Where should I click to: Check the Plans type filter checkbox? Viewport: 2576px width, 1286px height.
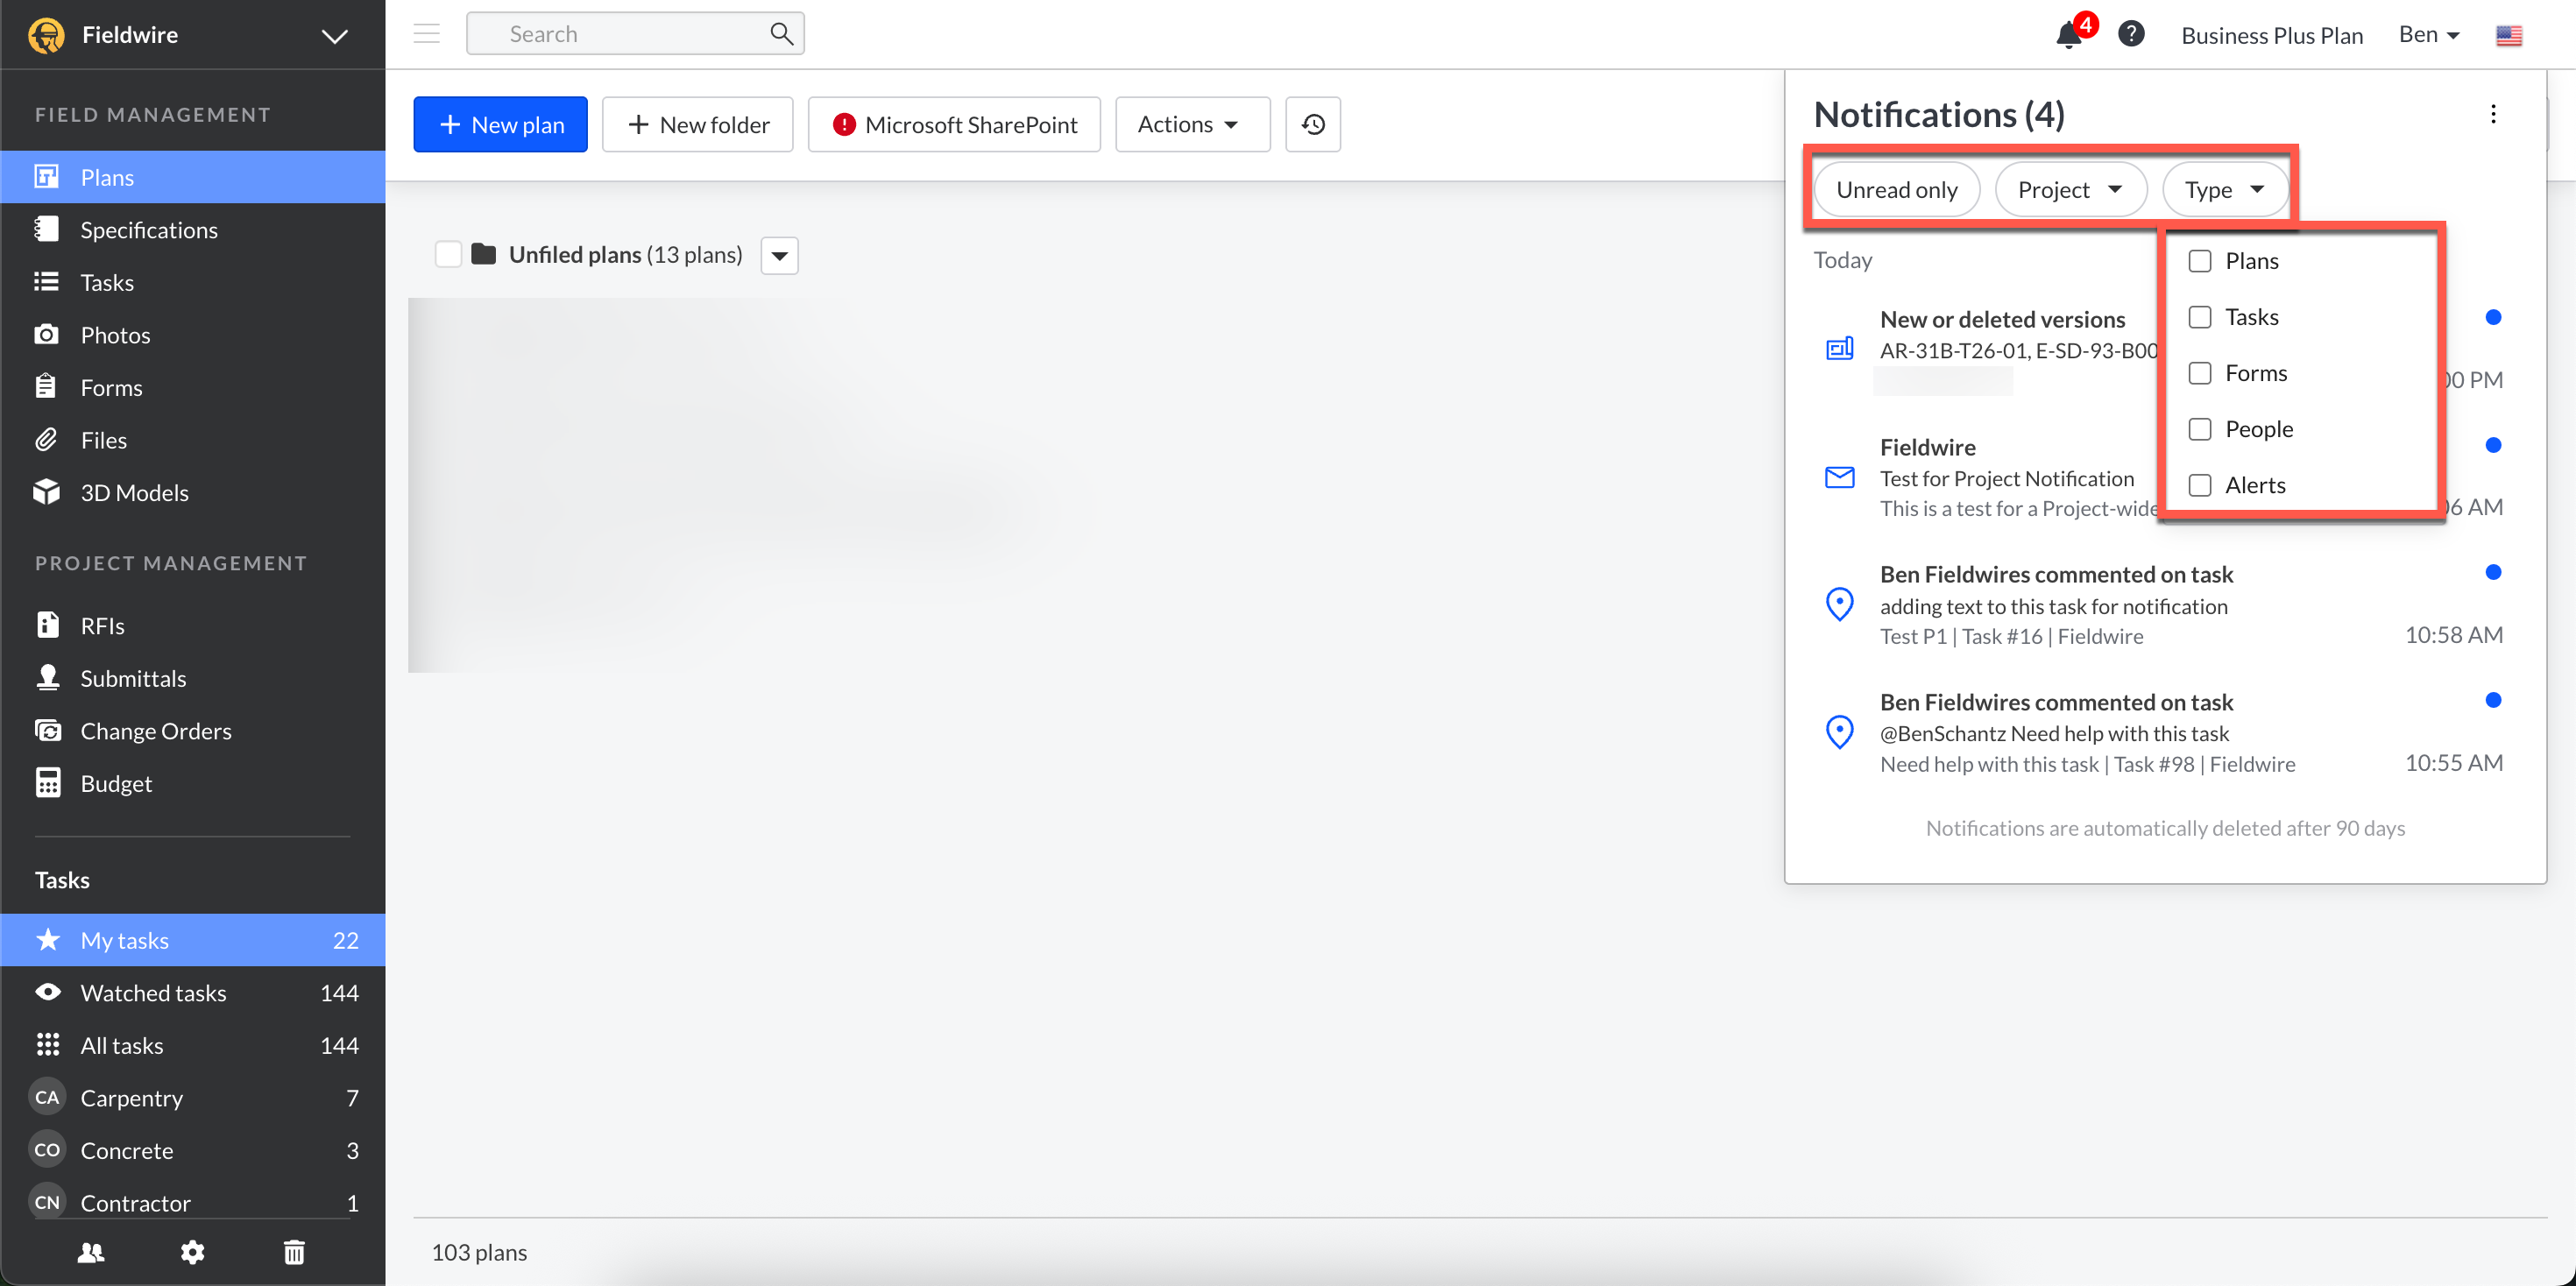pos(2199,261)
